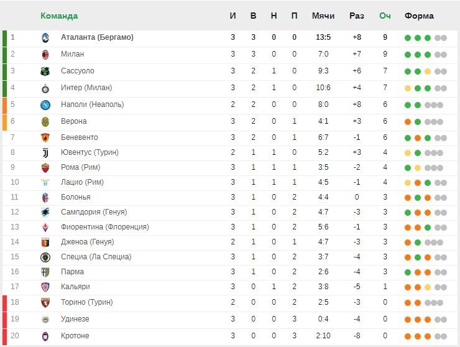The height and width of the screenshot is (347, 460).
Task: Click the Sassuolo green crest icon
Action: [x=45, y=71]
